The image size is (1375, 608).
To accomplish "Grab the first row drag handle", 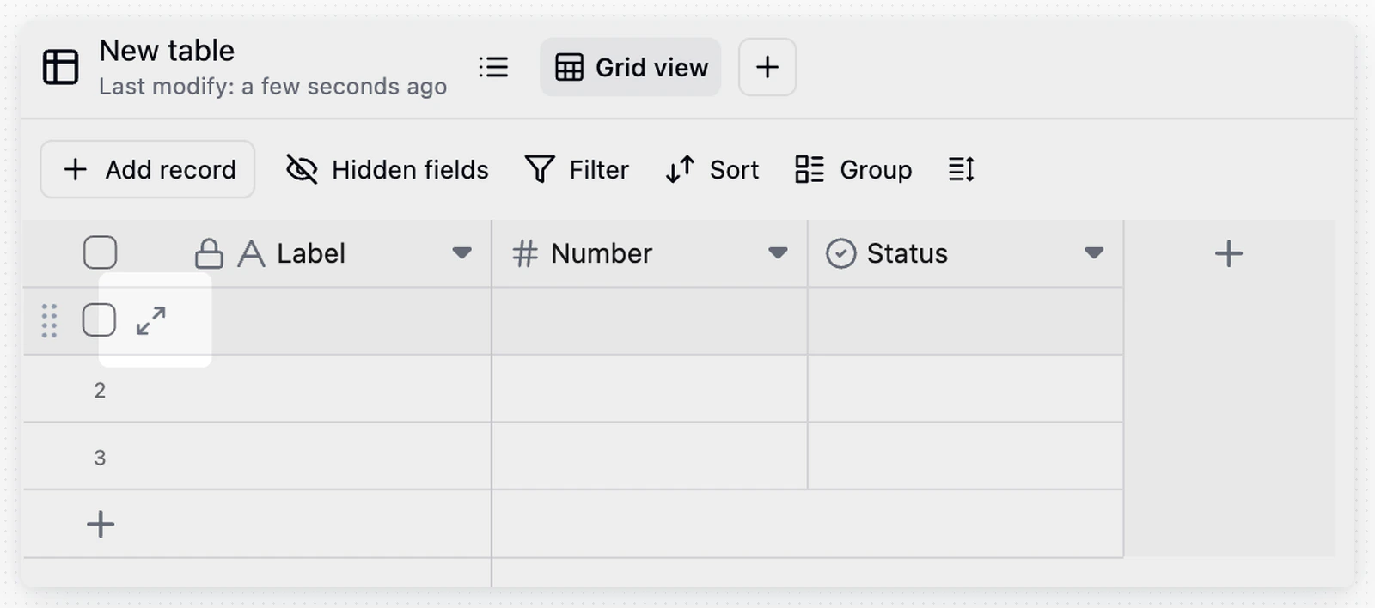I will point(49,321).
